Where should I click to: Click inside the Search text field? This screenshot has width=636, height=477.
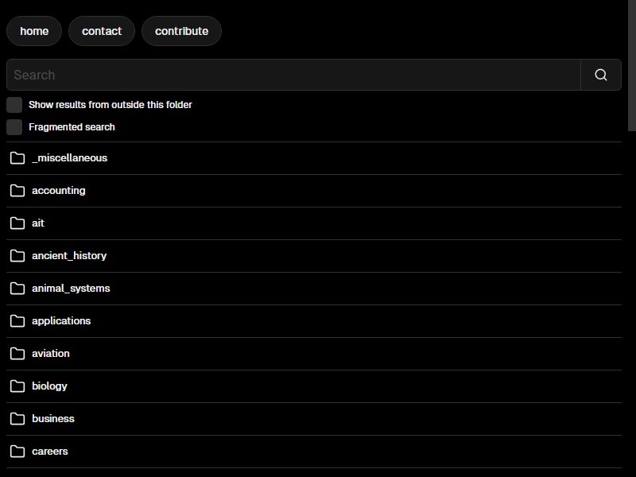[x=293, y=75]
